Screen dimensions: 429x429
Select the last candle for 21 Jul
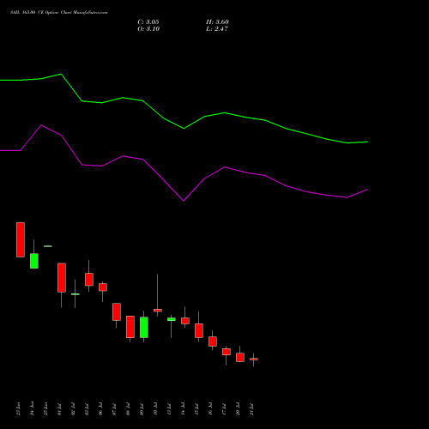[x=254, y=360]
